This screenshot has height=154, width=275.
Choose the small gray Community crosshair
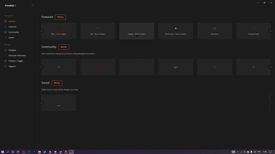tap(214, 67)
